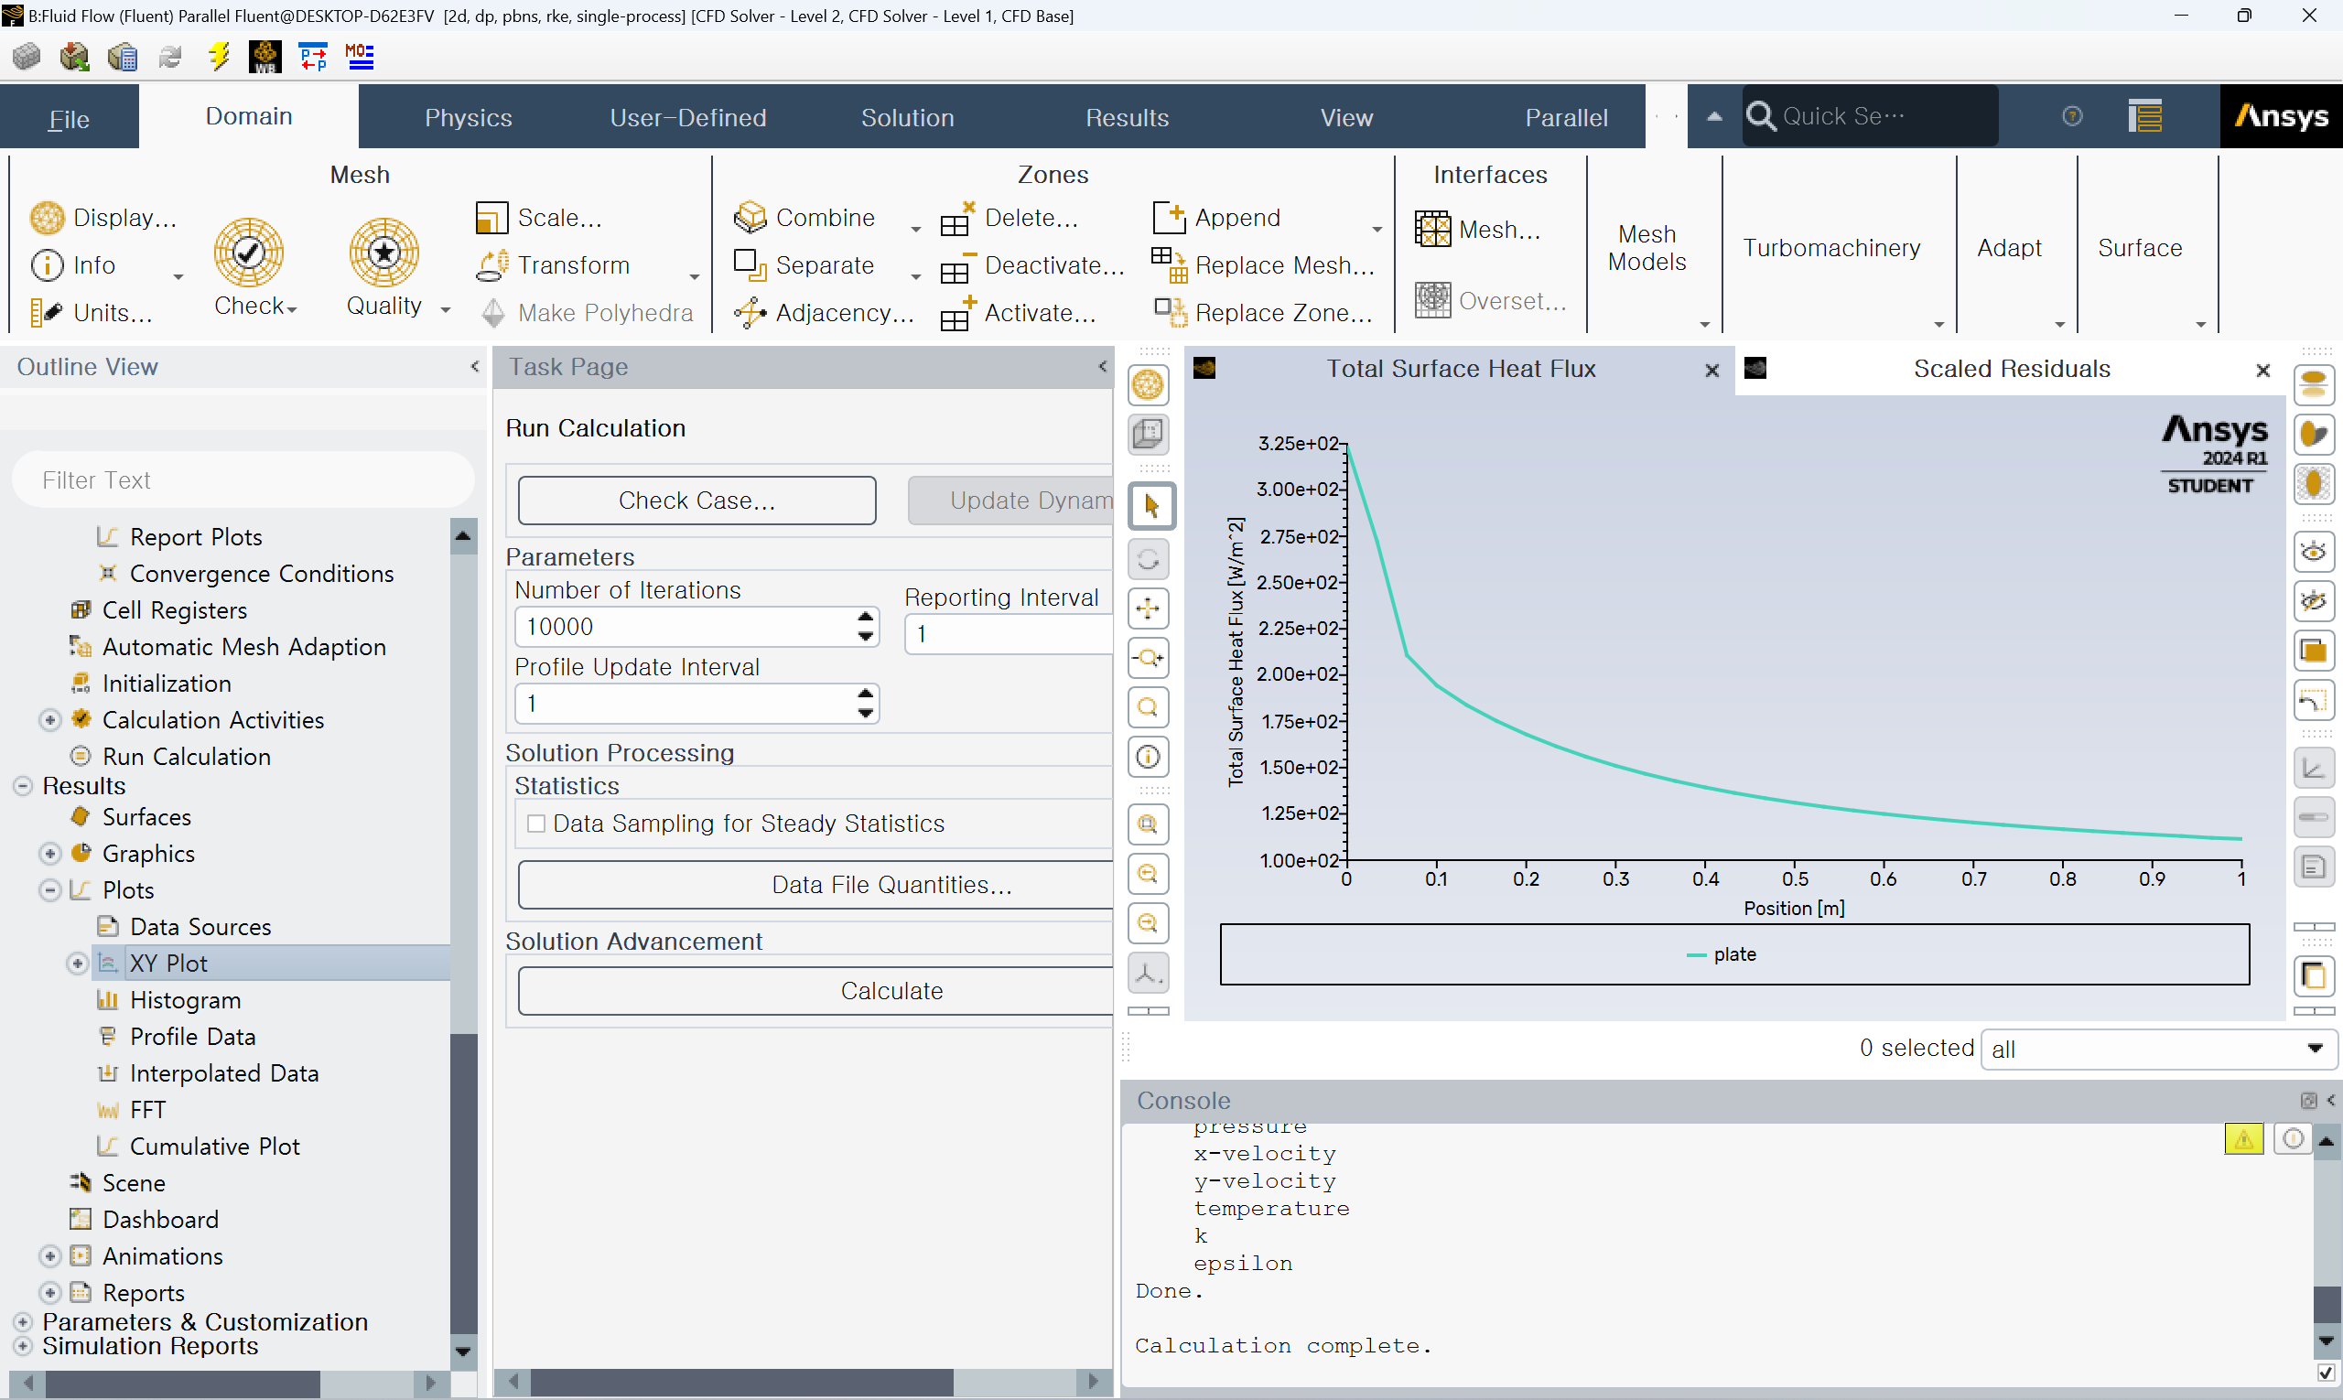
Task: Switch to the Parallel ribbon tab
Action: [1566, 117]
